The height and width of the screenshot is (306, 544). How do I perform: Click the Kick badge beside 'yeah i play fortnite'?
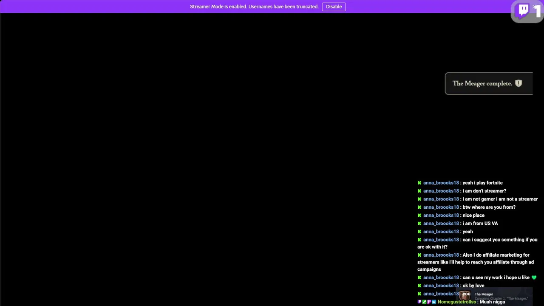coord(419,183)
